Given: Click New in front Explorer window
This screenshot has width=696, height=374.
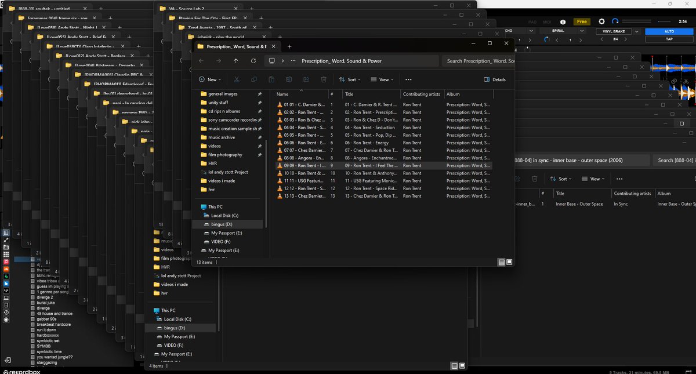Looking at the screenshot, I should 210,79.
